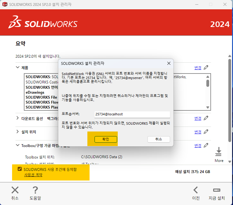The width and height of the screenshot is (233, 205).
Task: Click product list scroll up arrow
Action: click(208, 77)
